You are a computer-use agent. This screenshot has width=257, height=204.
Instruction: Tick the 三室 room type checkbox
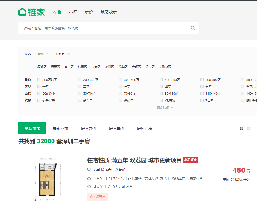coord(121,87)
